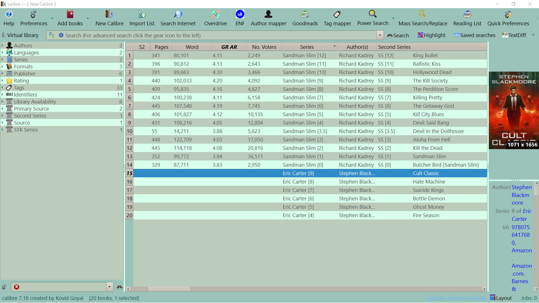Expand the Authors tree category
The width and height of the screenshot is (539, 303).
pos(3,45)
